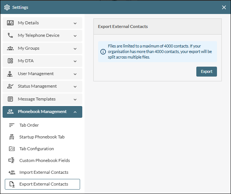
Task: Click the My Telephone Device phone icon
Action: click(x=10, y=36)
